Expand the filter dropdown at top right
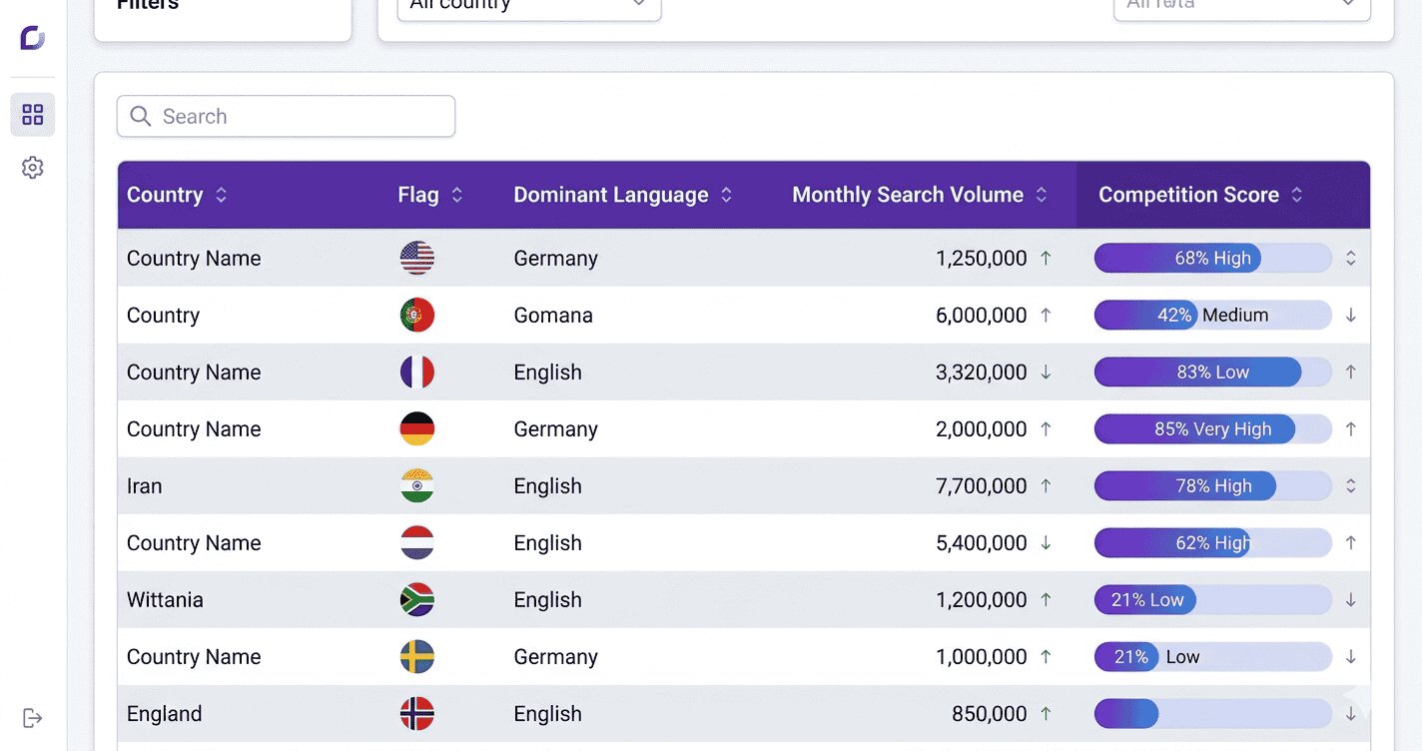The width and height of the screenshot is (1422, 751). pyautogui.click(x=1241, y=6)
